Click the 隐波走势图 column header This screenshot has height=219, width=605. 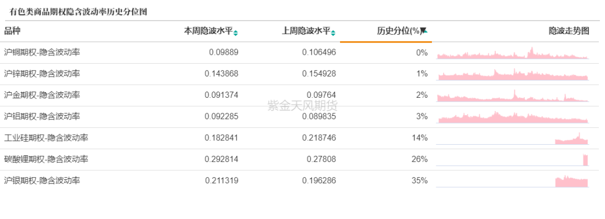click(x=569, y=31)
